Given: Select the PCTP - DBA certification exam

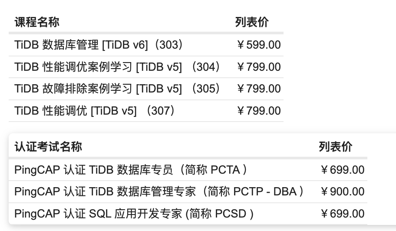Looking at the screenshot, I should click(158, 191).
